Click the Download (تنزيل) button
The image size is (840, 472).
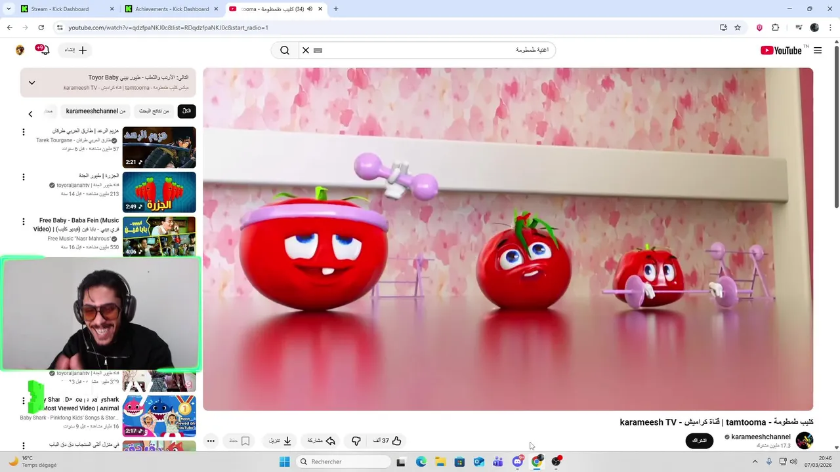pyautogui.click(x=280, y=441)
